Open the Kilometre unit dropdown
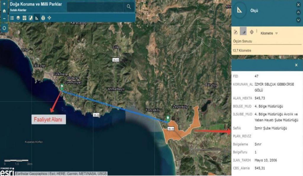 (269, 33)
